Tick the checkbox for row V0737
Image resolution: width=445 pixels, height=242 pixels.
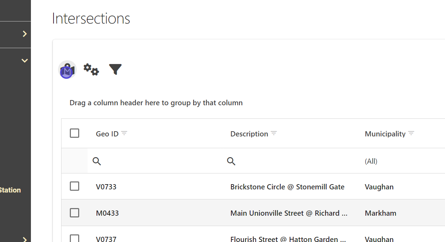point(74,238)
